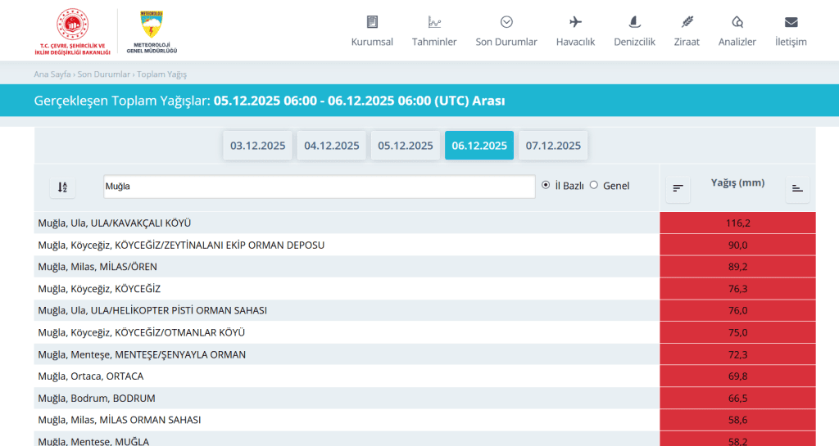Click the Analizler icon

click(737, 22)
